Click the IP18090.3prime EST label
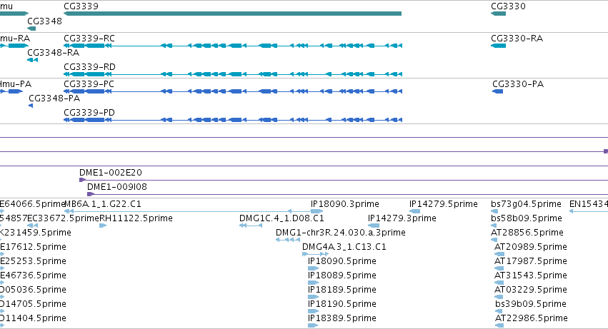 click(344, 204)
